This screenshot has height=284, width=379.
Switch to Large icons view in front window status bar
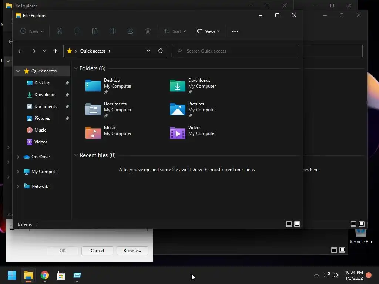297,224
